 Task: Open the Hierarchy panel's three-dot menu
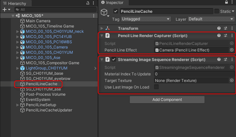pyautogui.click(x=93, y=3)
